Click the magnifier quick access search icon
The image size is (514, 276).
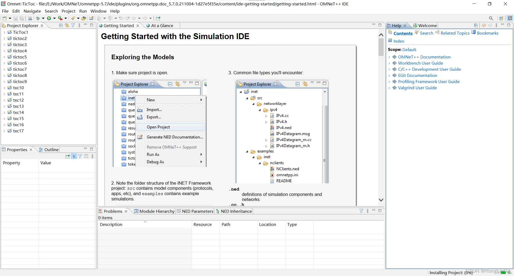pos(491,18)
